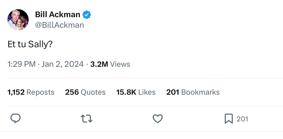The height and width of the screenshot is (139, 283).
Task: Repost this tweet using the arrows icon
Action: (x=87, y=118)
